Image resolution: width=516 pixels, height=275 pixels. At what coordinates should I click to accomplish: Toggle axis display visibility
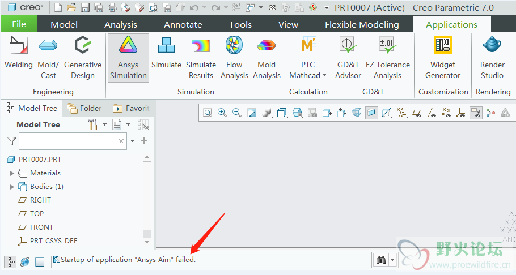[432, 113]
